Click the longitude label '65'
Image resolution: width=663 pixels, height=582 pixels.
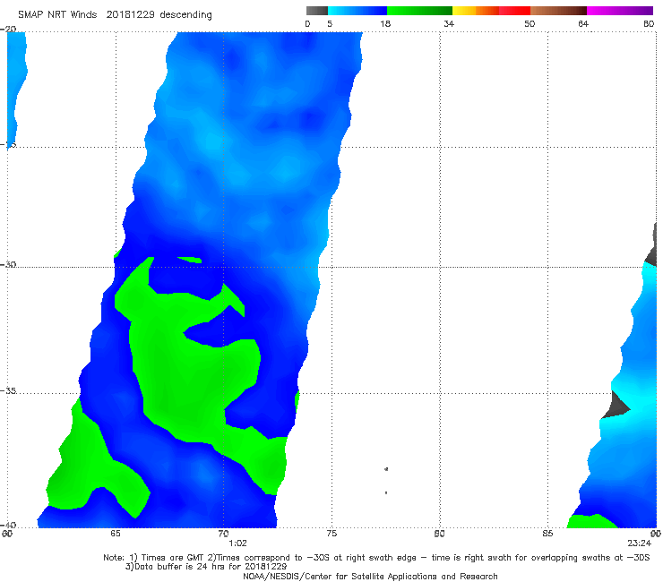tap(116, 534)
